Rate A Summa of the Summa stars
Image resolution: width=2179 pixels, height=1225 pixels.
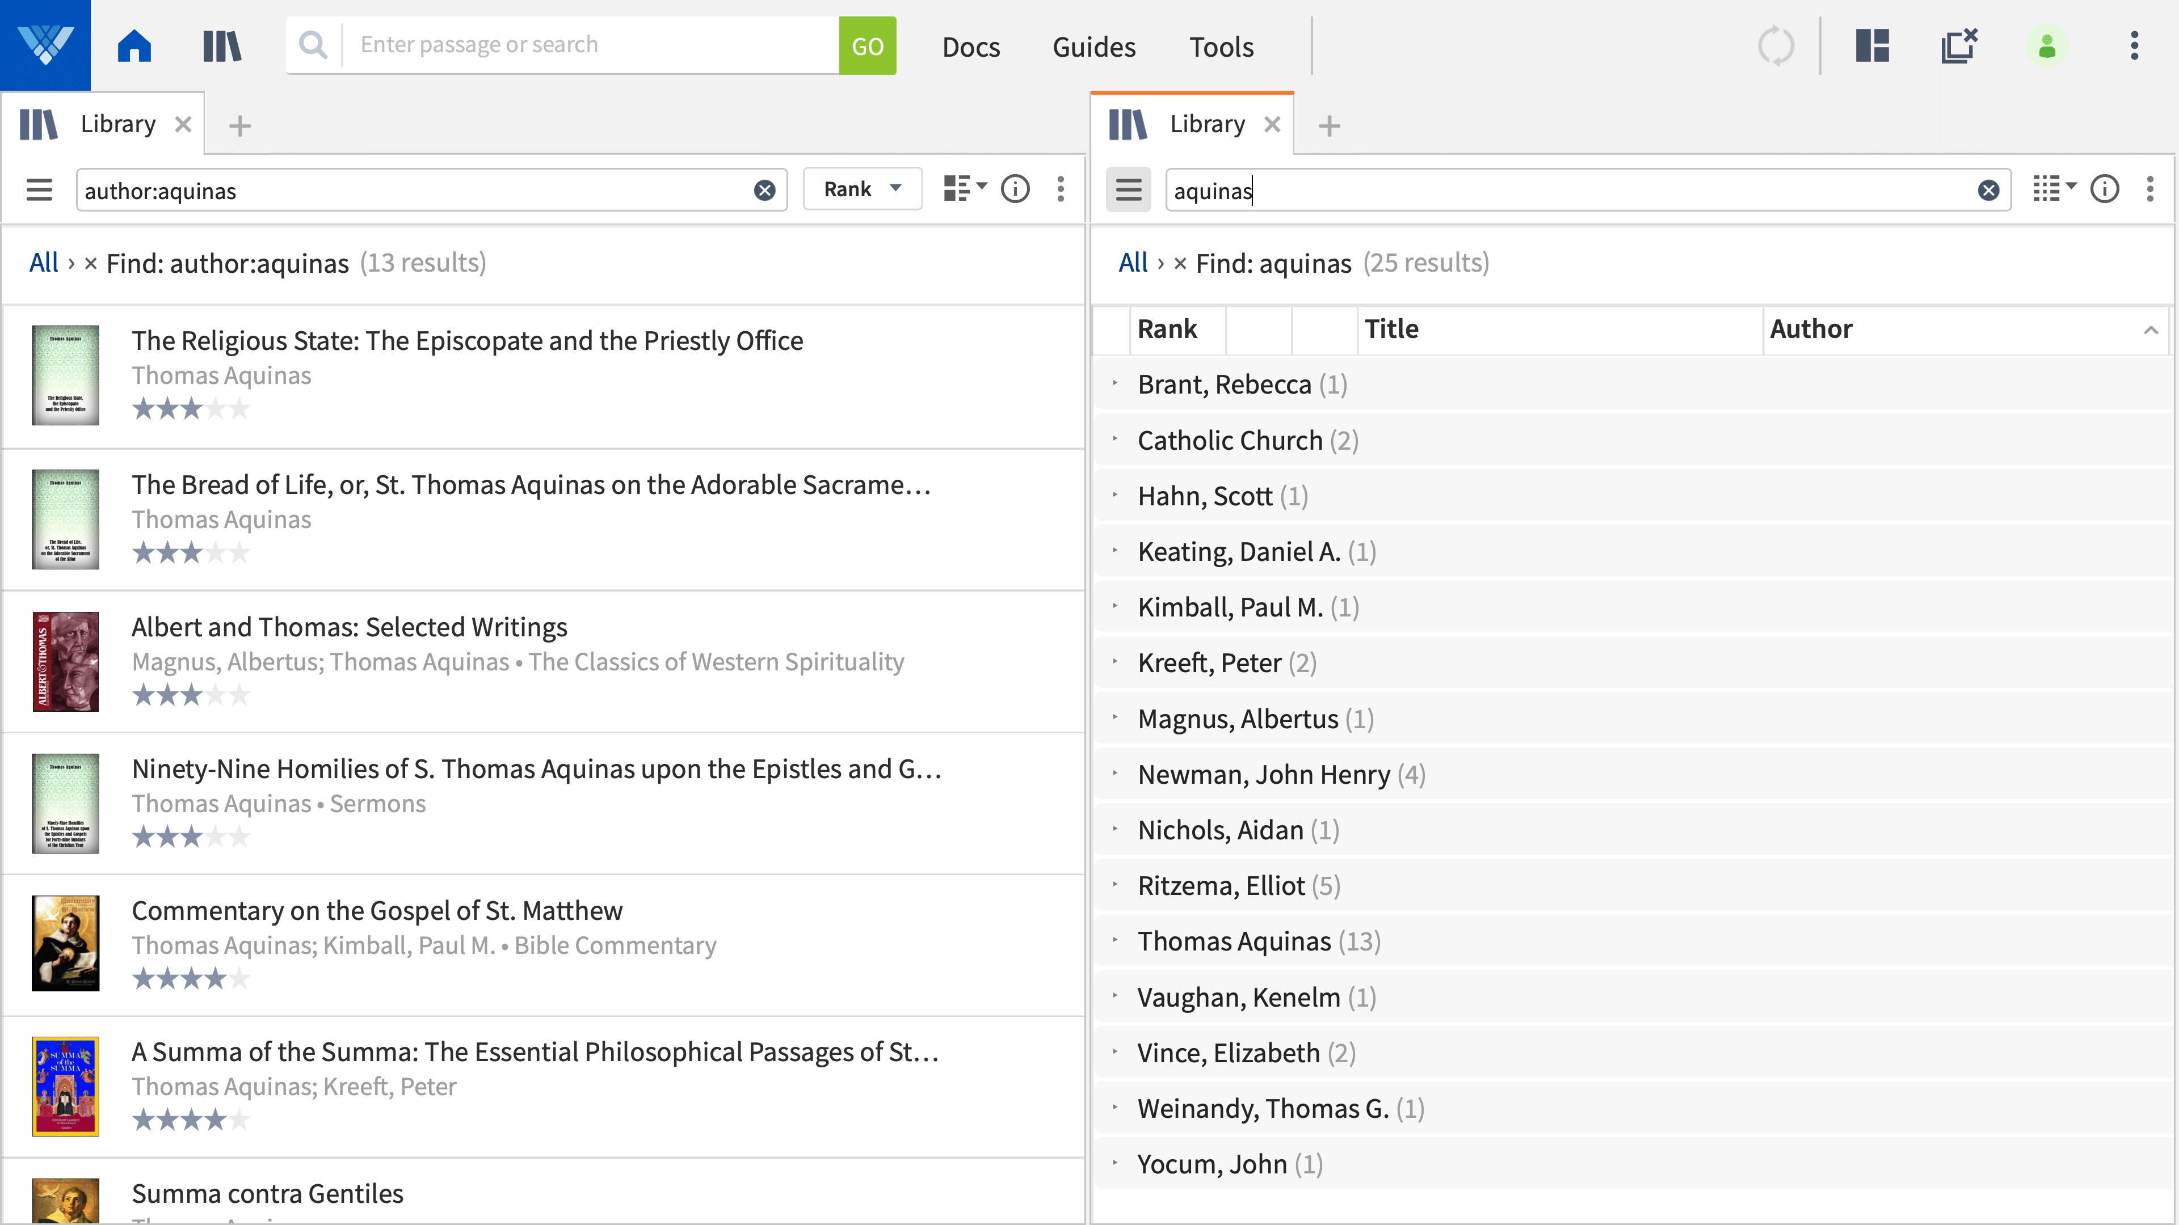(191, 1120)
